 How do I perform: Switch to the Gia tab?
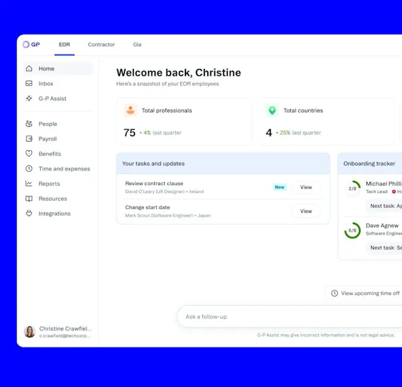pos(137,45)
